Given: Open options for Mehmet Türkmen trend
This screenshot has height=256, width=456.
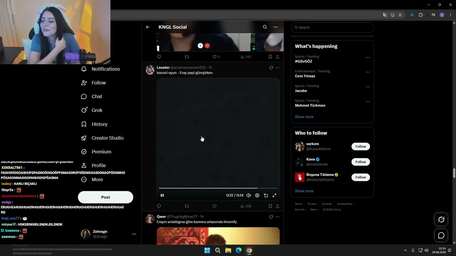Looking at the screenshot, I should pyautogui.click(x=368, y=102).
